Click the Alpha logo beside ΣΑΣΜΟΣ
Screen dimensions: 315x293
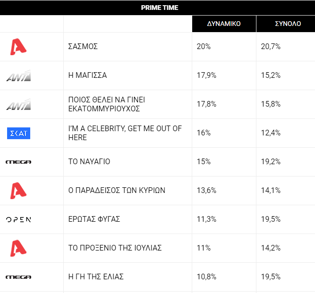[18, 47]
